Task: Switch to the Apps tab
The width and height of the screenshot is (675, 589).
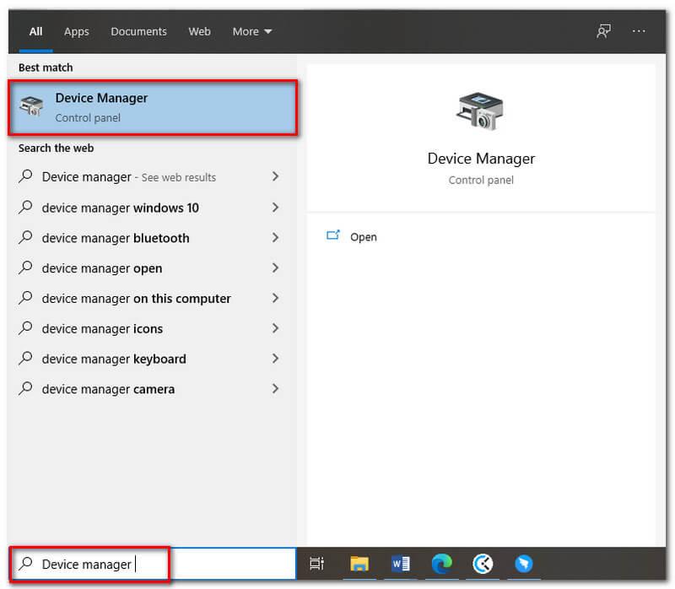Action: pyautogui.click(x=76, y=31)
